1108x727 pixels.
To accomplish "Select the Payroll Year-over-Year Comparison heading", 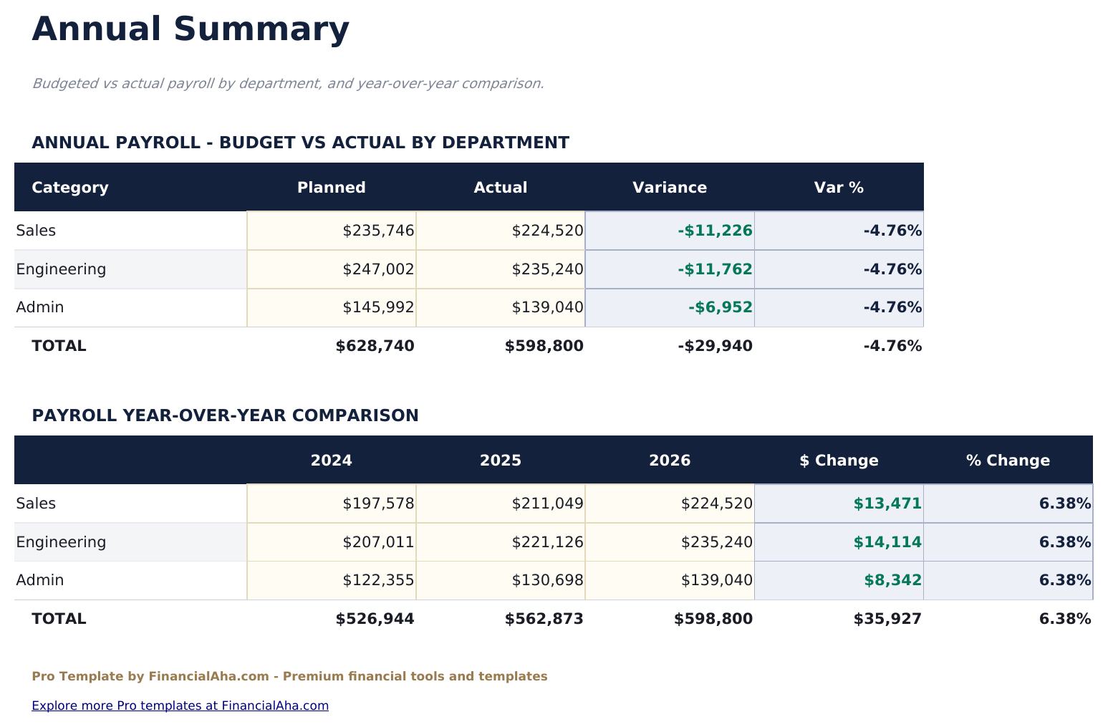I will coord(225,415).
